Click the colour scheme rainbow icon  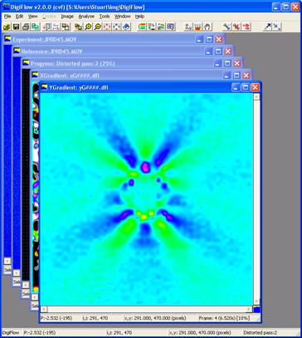point(142,27)
